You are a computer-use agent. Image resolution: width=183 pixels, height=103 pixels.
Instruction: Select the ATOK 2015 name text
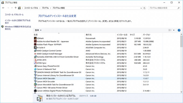(x=41, y=60)
